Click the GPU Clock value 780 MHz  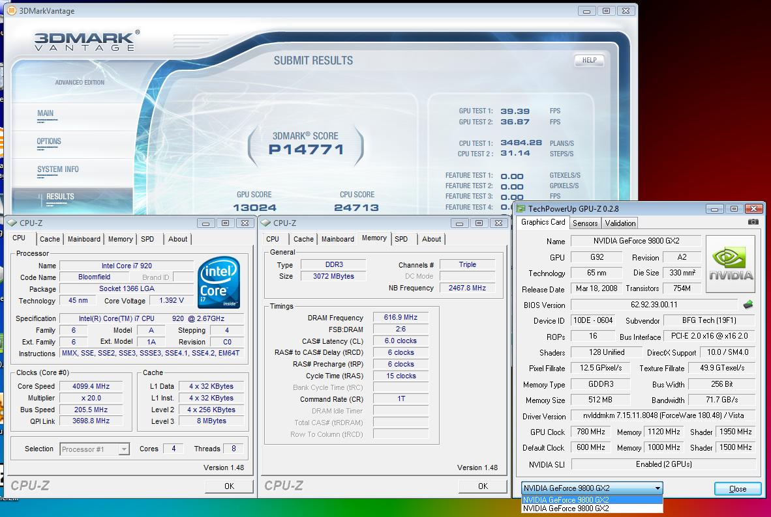tap(590, 432)
